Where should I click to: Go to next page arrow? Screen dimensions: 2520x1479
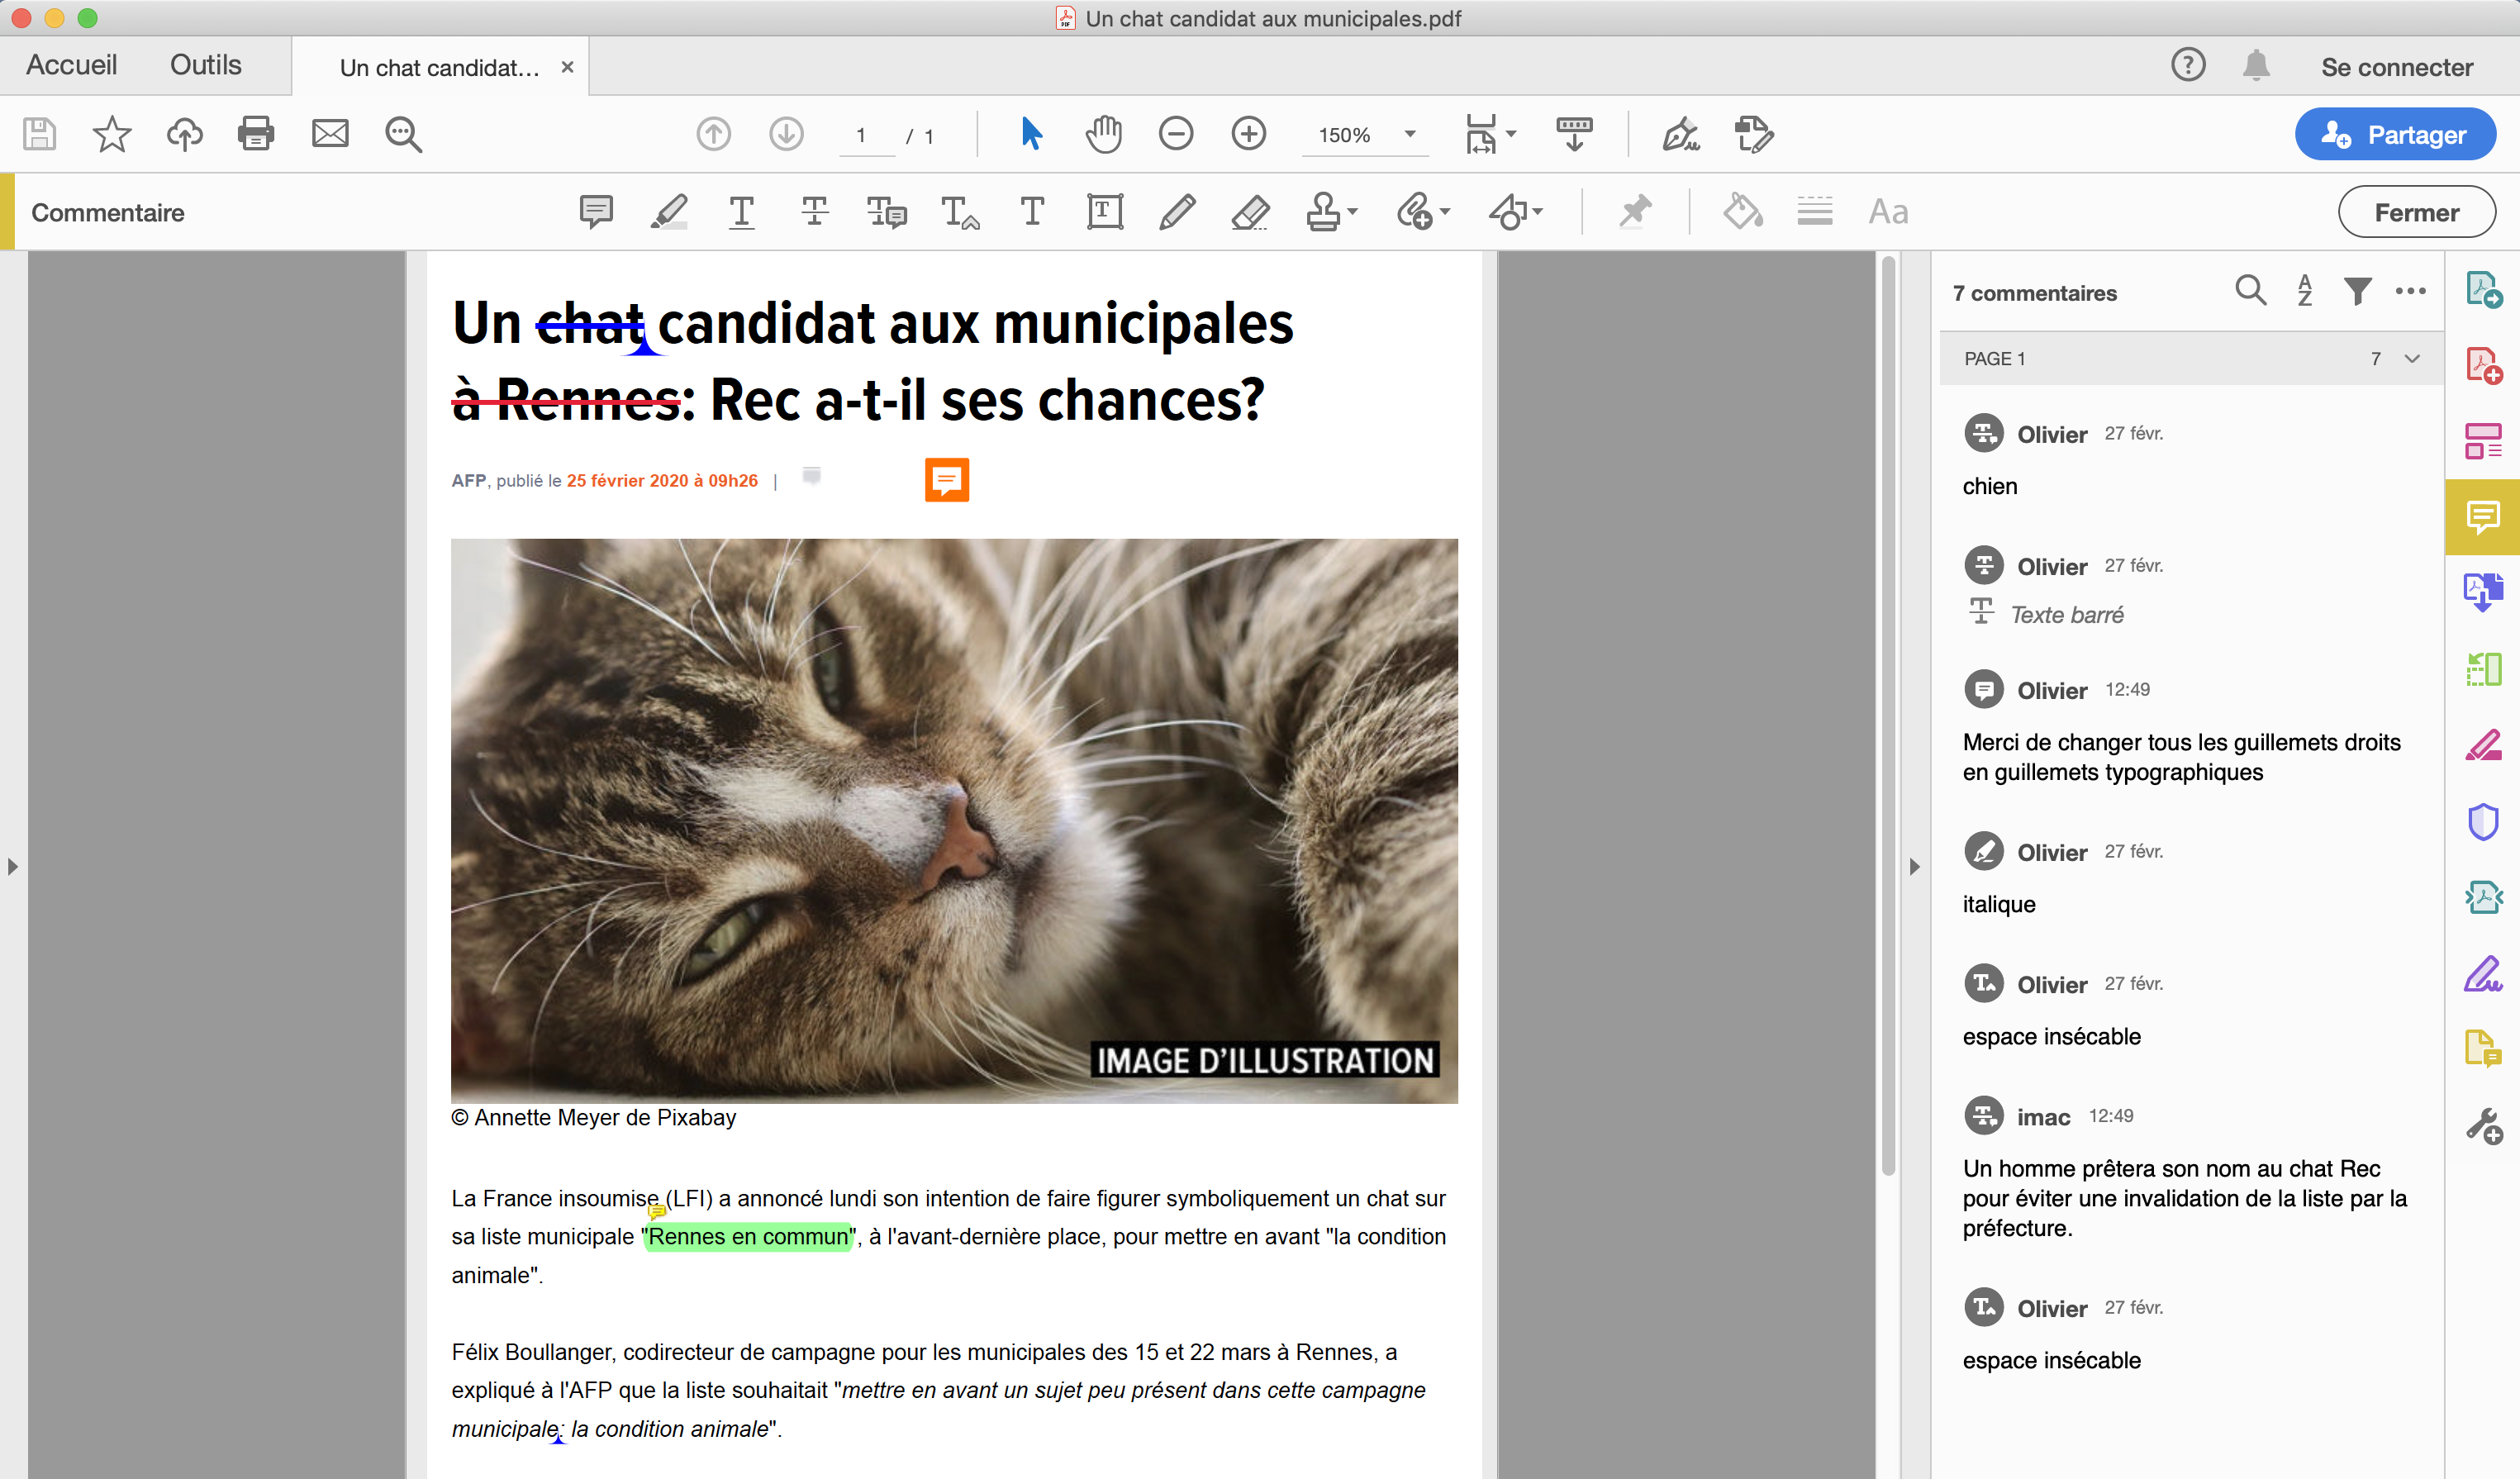click(787, 134)
